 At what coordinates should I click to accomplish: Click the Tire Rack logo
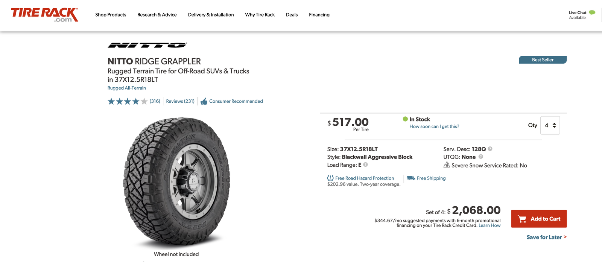[x=44, y=15]
